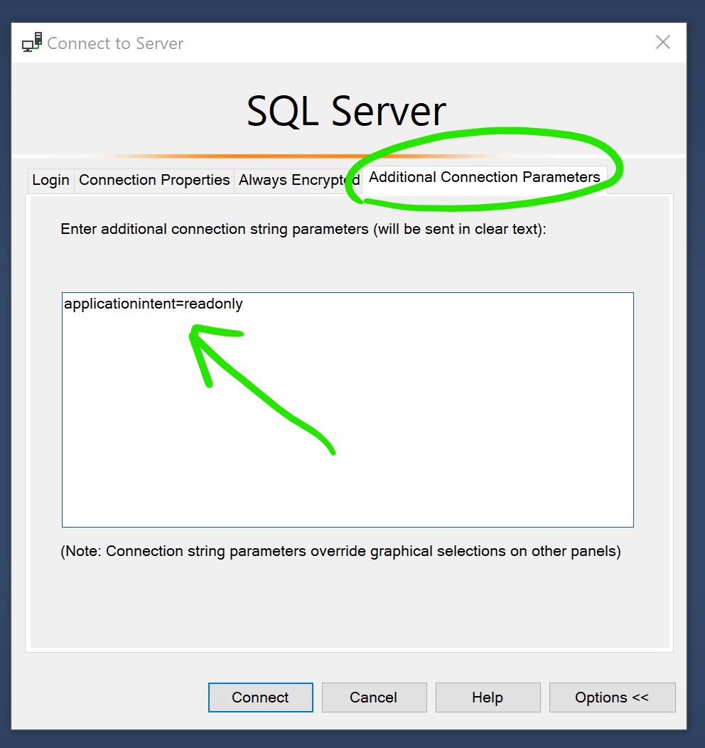Close the Connect to Server dialog
The height and width of the screenshot is (748, 705).
[662, 42]
